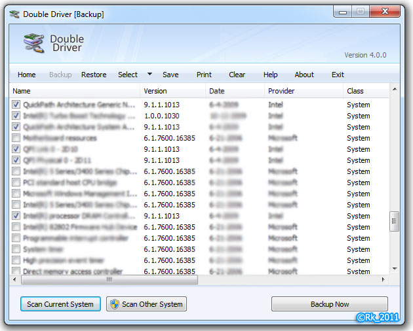Check the Motherboard resources checkbox
The height and width of the screenshot is (331, 413).
click(x=16, y=138)
